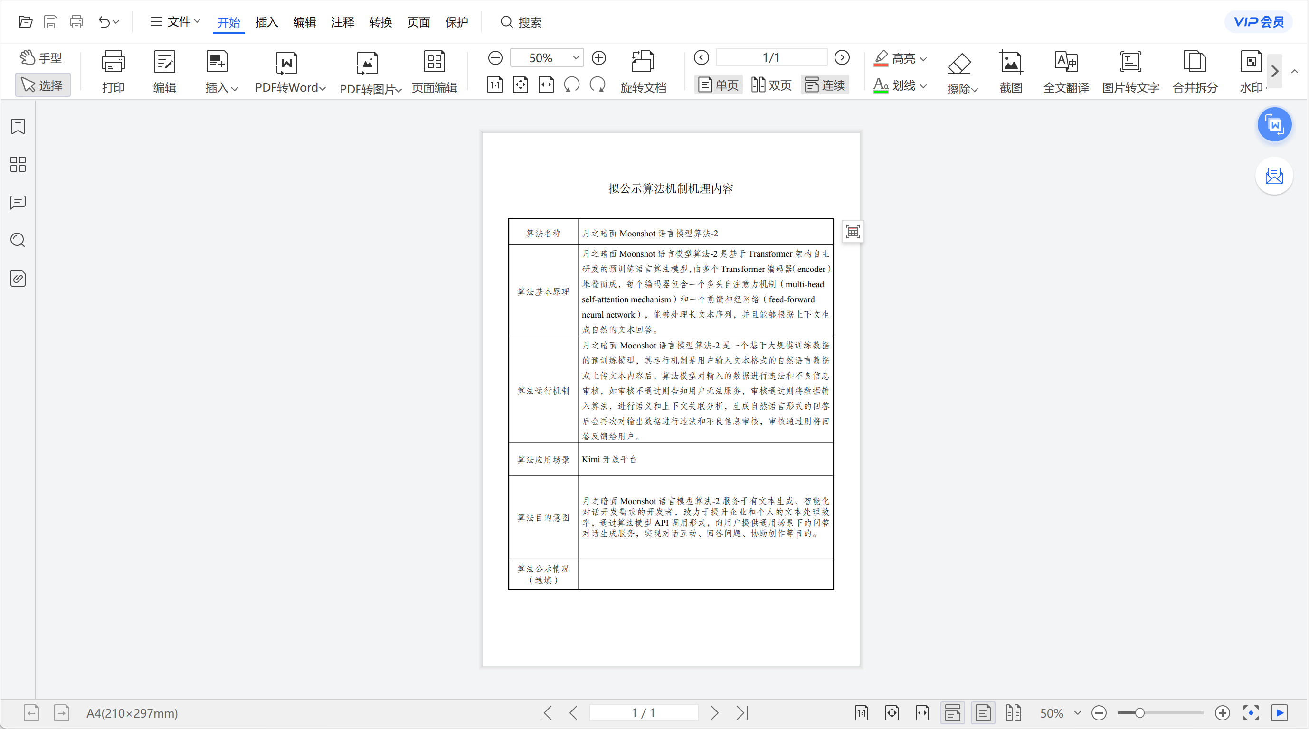Viewport: 1309px width, 729px height.
Task: Expand the 划线 dropdown arrow
Action: pos(923,86)
